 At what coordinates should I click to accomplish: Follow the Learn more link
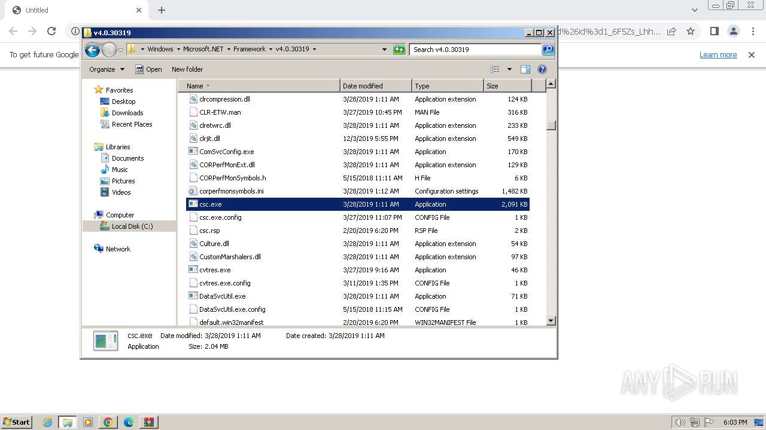pos(718,55)
